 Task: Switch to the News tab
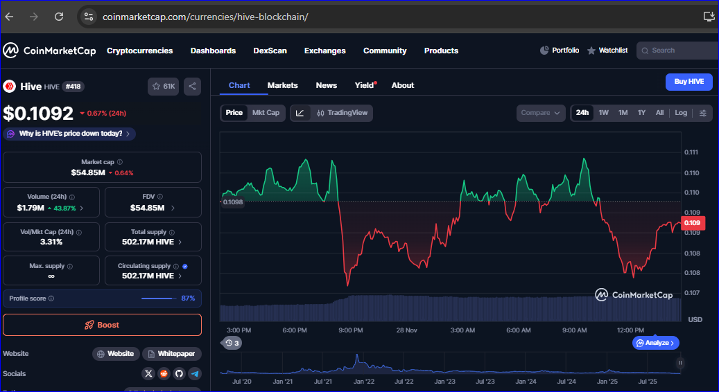pyautogui.click(x=327, y=85)
